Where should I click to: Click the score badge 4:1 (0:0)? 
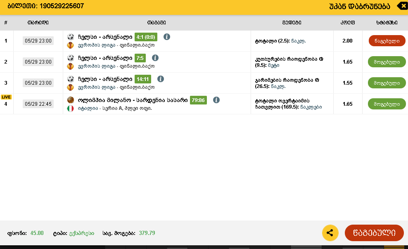(x=146, y=37)
